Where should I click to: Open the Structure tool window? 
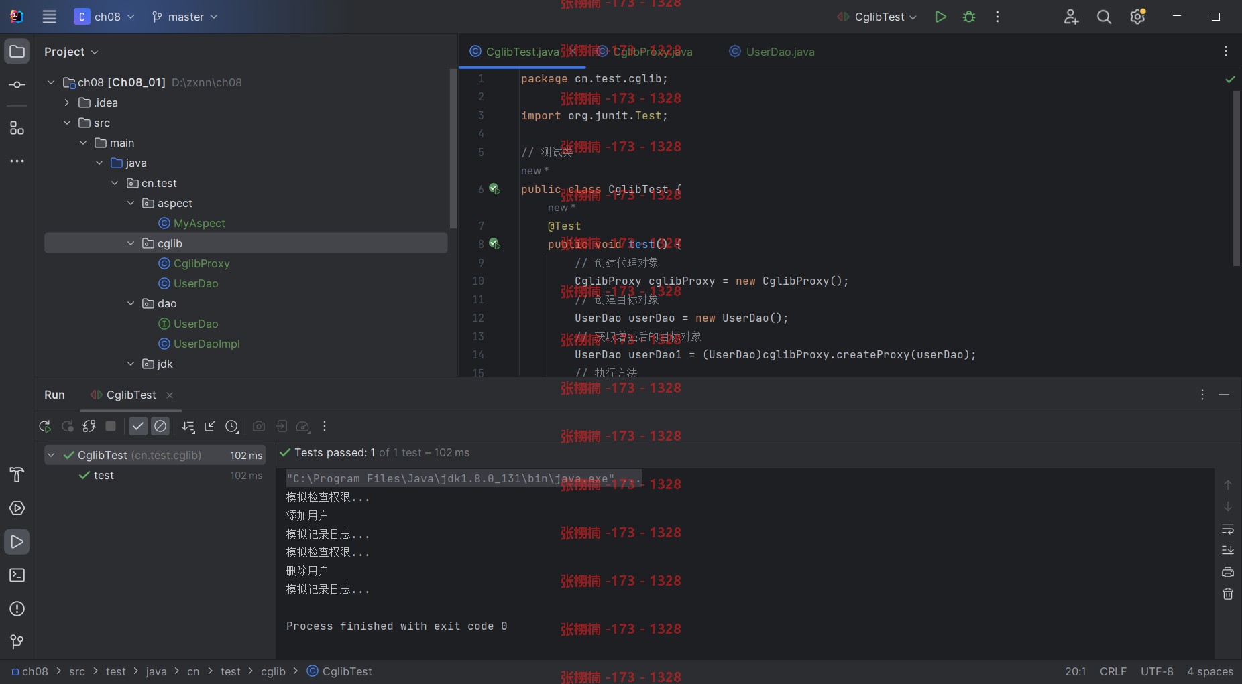pos(17,127)
